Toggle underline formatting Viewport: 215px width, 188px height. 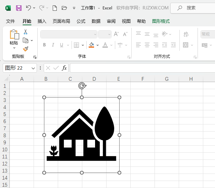[x=62, y=45]
